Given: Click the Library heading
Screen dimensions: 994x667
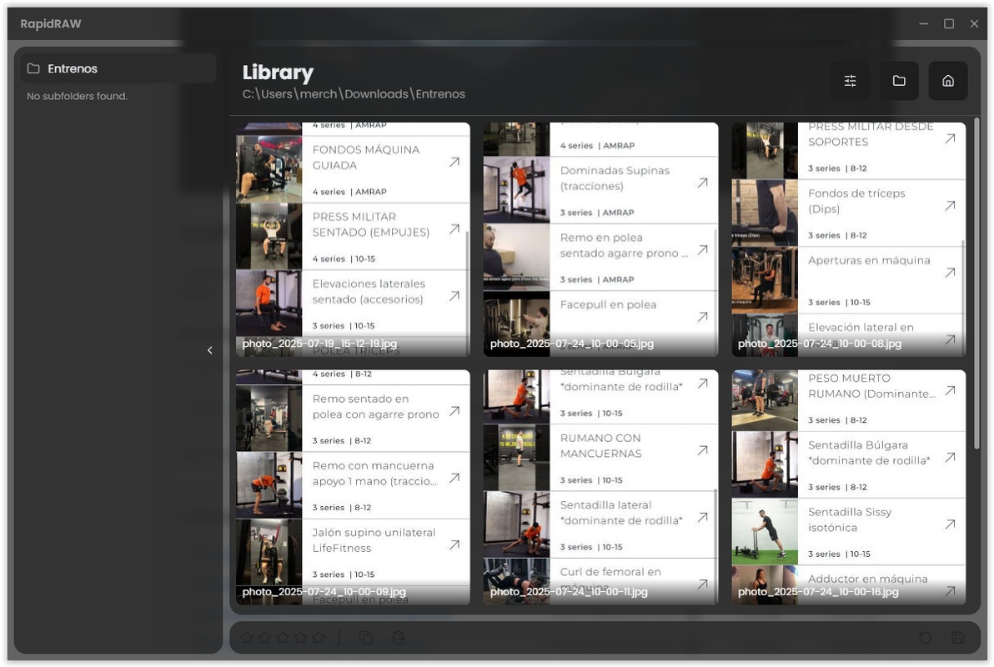Looking at the screenshot, I should 278,73.
